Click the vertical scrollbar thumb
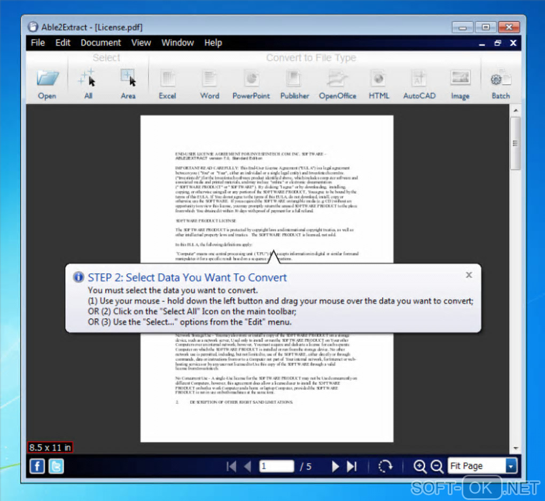 tap(515, 143)
